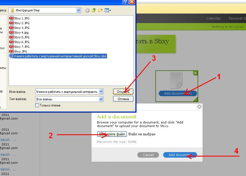The image size is (246, 176).
Task: Select file Stixy 6.JPG
Action: [x=19, y=42]
